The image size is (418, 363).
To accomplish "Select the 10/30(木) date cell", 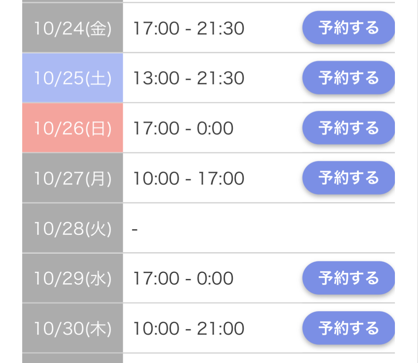I will tap(73, 329).
